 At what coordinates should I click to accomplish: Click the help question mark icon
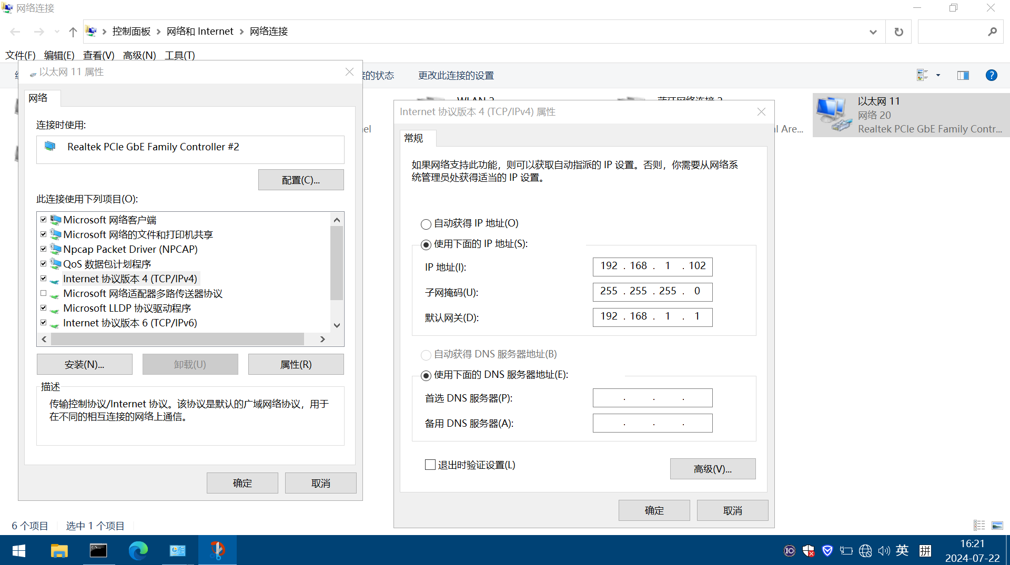[x=991, y=75]
